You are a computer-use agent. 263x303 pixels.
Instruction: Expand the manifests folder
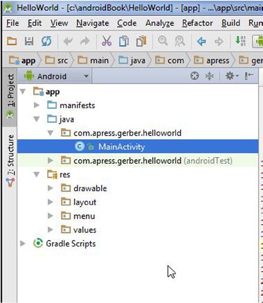click(x=37, y=105)
